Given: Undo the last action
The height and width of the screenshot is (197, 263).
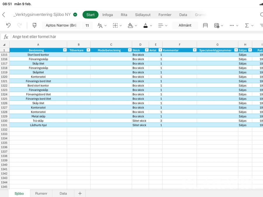Looking at the screenshot, I should pos(8,25).
